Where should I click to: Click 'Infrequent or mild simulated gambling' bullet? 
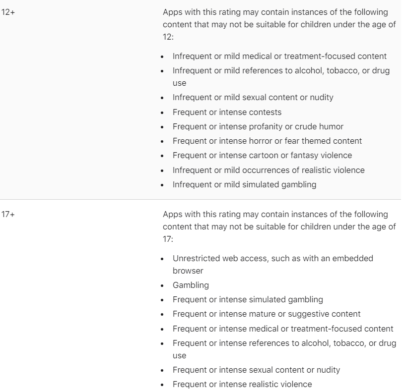coord(245,184)
